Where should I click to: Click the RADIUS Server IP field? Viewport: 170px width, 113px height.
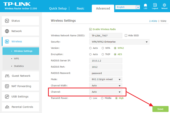[106, 61]
